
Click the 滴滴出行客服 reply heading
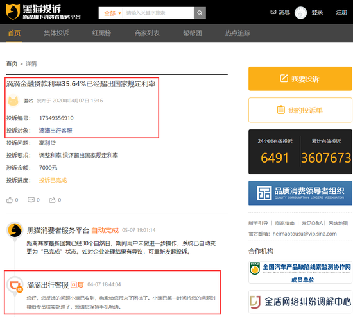[47, 285]
